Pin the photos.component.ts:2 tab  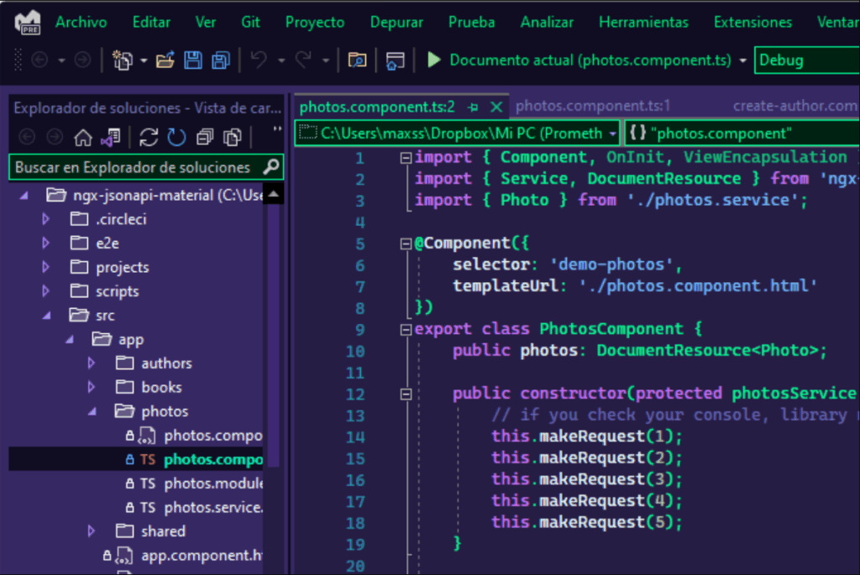pyautogui.click(x=474, y=107)
